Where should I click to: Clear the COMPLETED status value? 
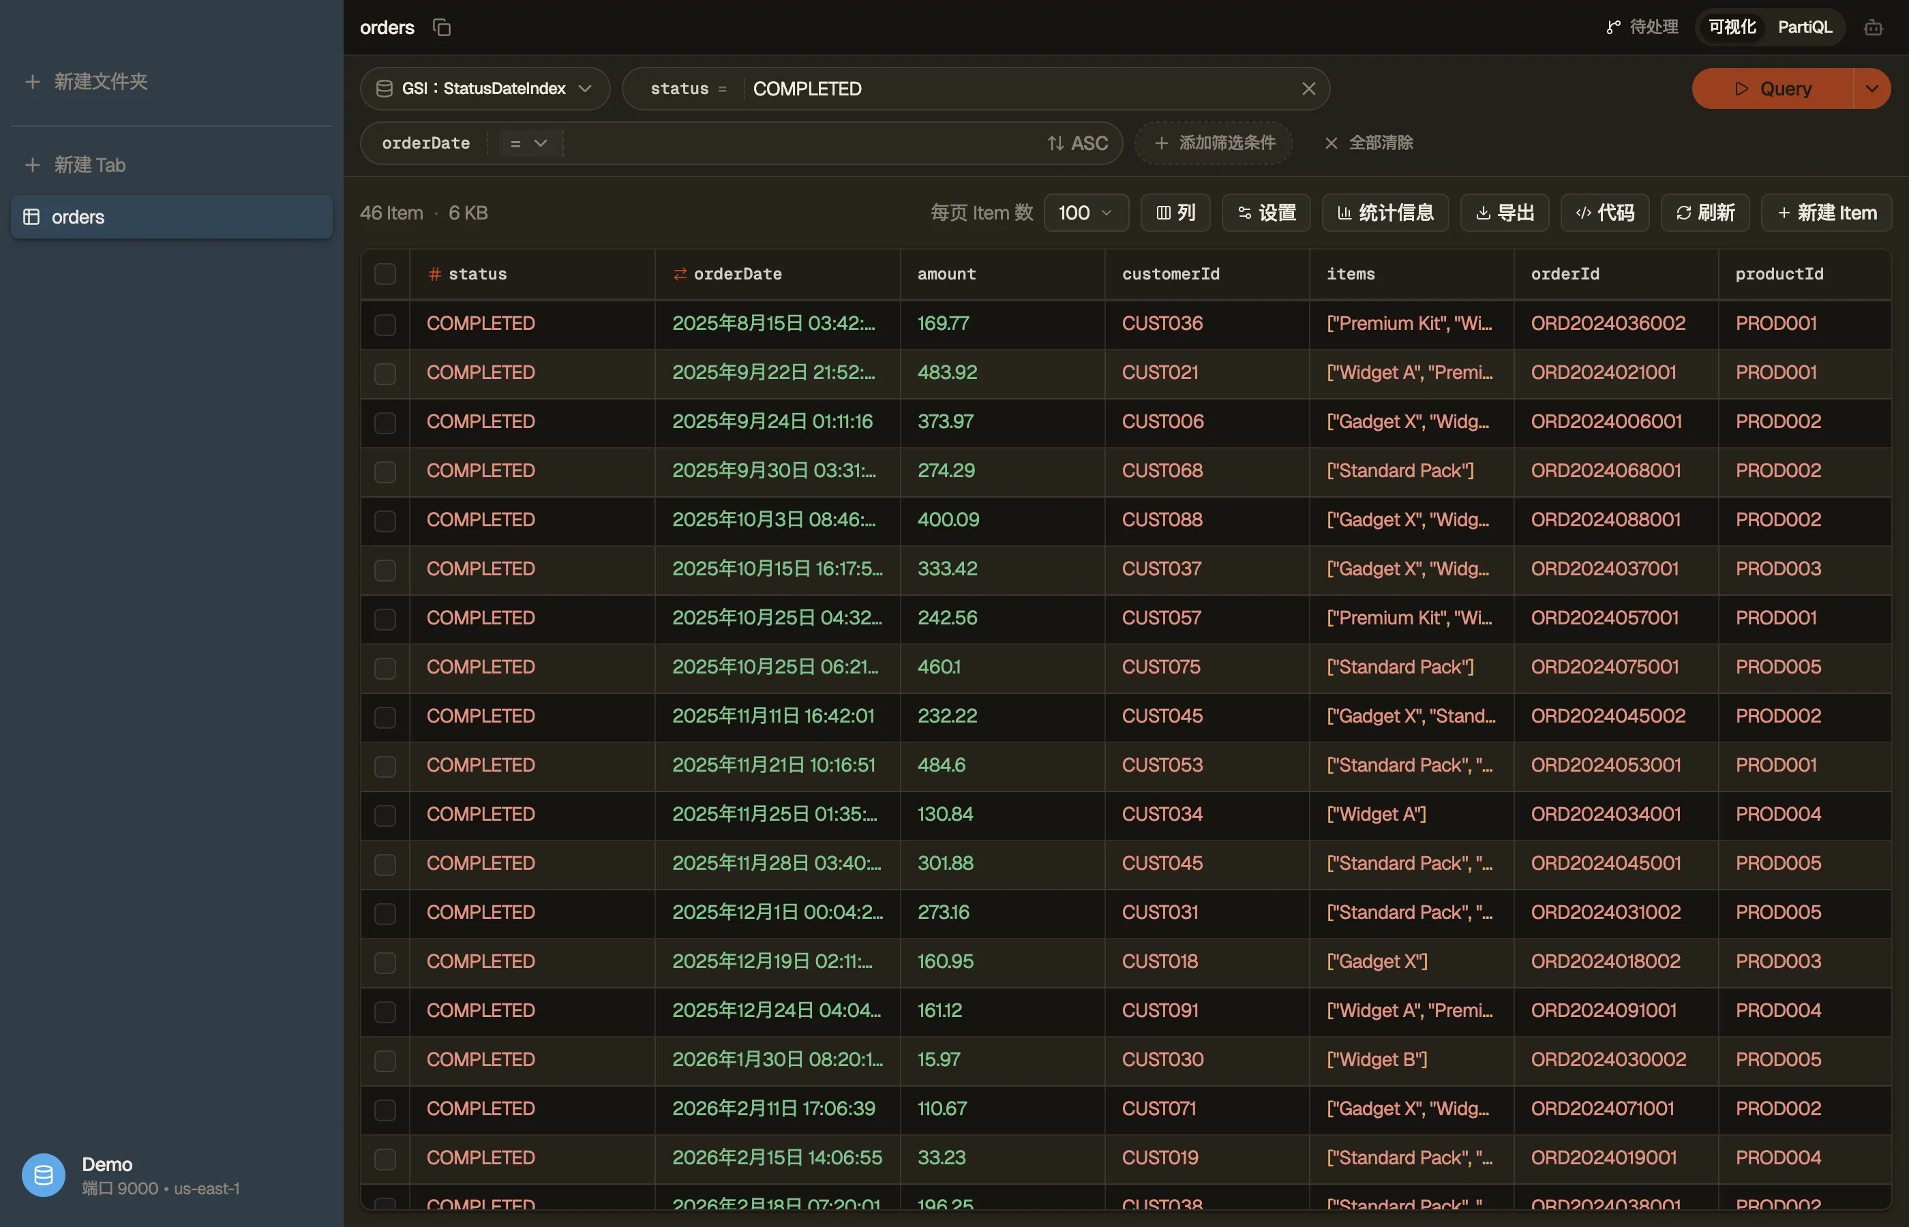click(1308, 89)
